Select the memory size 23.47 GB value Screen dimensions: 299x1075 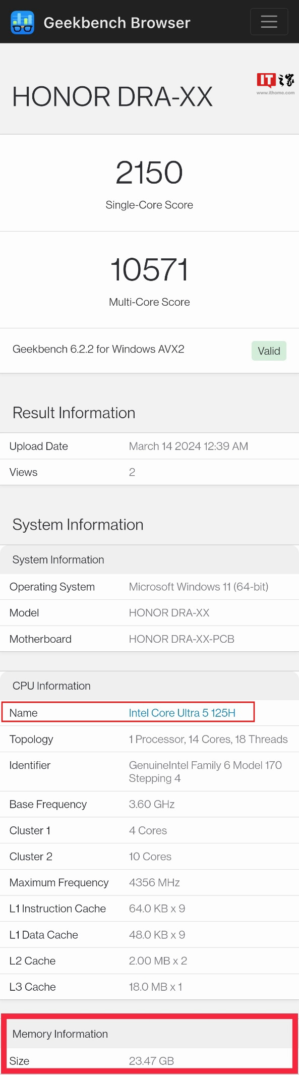pyautogui.click(x=151, y=1061)
